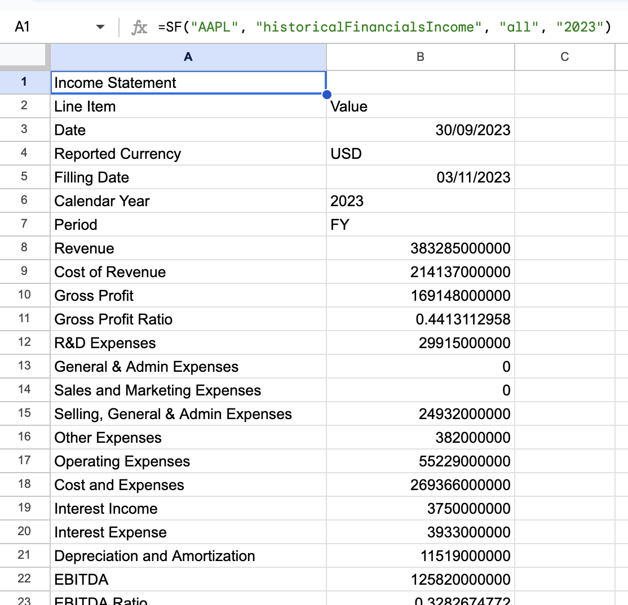Select the cell showing FY period
This screenshot has width=628, height=605.
point(419,224)
